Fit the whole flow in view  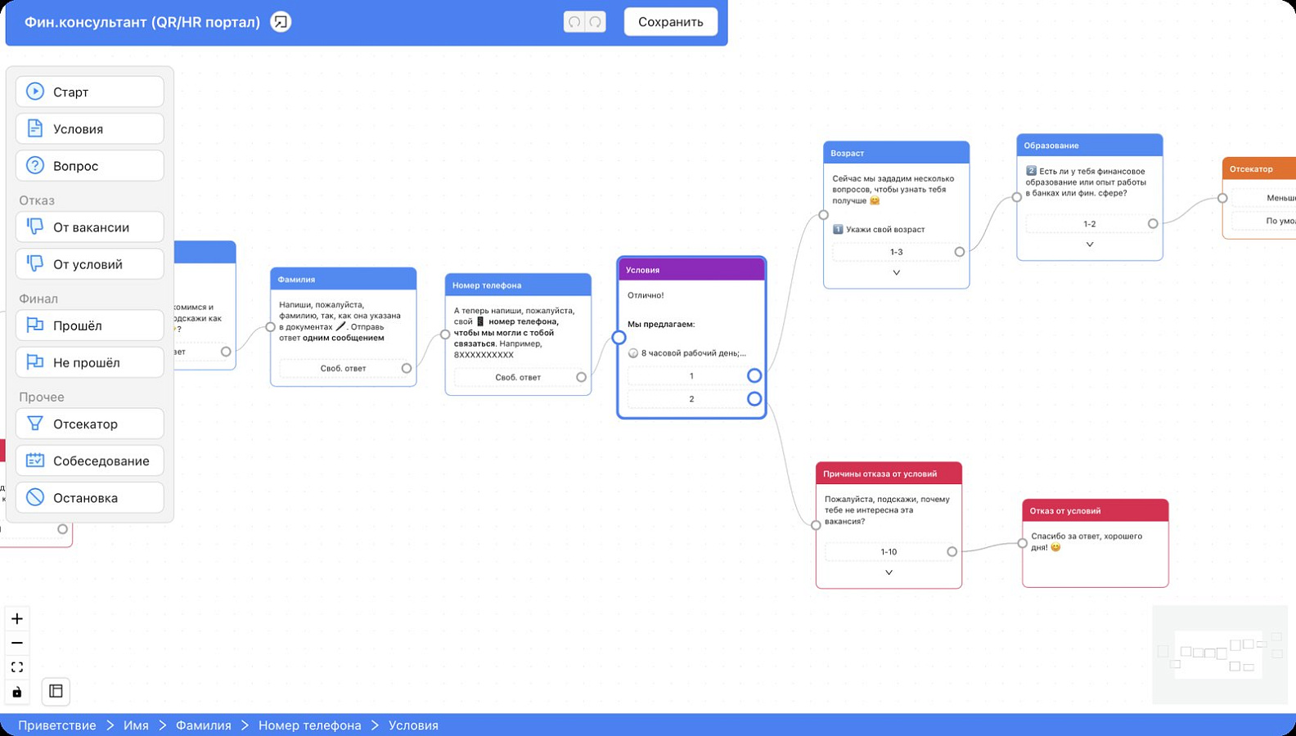tap(17, 667)
